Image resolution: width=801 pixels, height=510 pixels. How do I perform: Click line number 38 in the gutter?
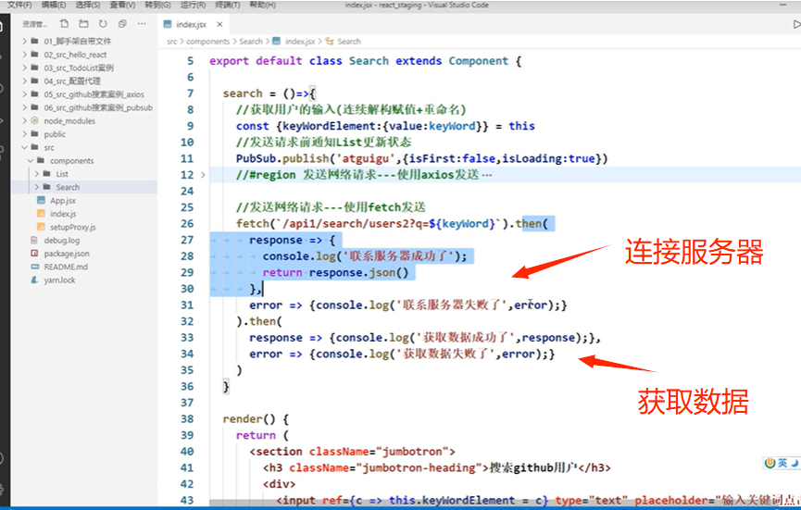click(187, 418)
